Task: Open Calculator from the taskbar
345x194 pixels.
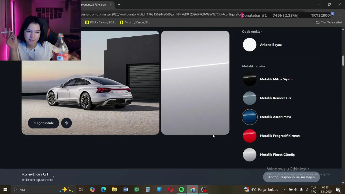Action: pyautogui.click(x=148, y=190)
